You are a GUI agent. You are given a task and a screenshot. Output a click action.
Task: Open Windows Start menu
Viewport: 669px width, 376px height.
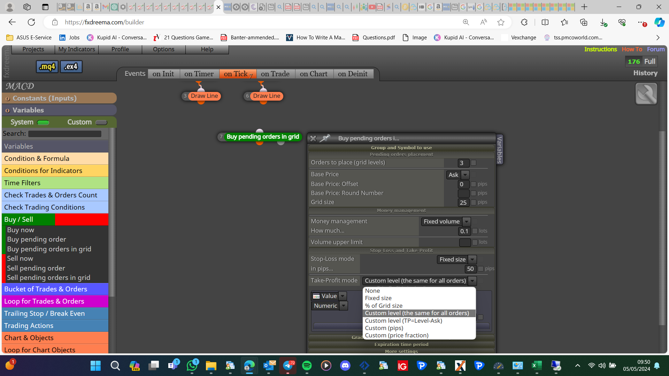click(x=95, y=366)
